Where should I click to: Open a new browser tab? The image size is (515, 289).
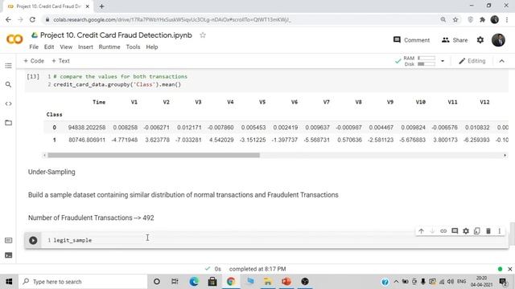[x=101, y=6]
